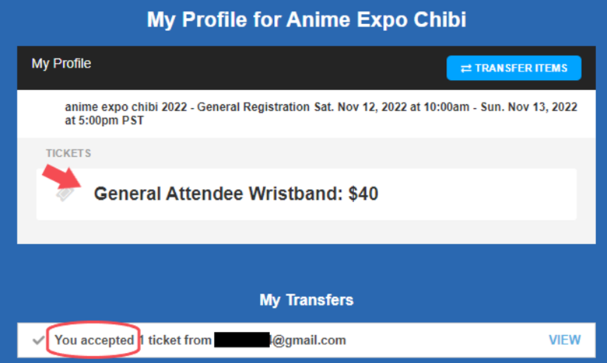Screen dimensions: 607x363
Task: Click the gray checkmark next to You accepted
Action: (x=38, y=340)
